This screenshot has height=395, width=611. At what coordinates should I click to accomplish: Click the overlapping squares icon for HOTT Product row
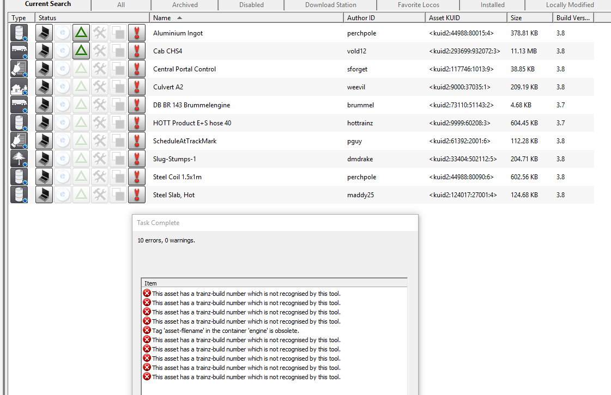[118, 123]
